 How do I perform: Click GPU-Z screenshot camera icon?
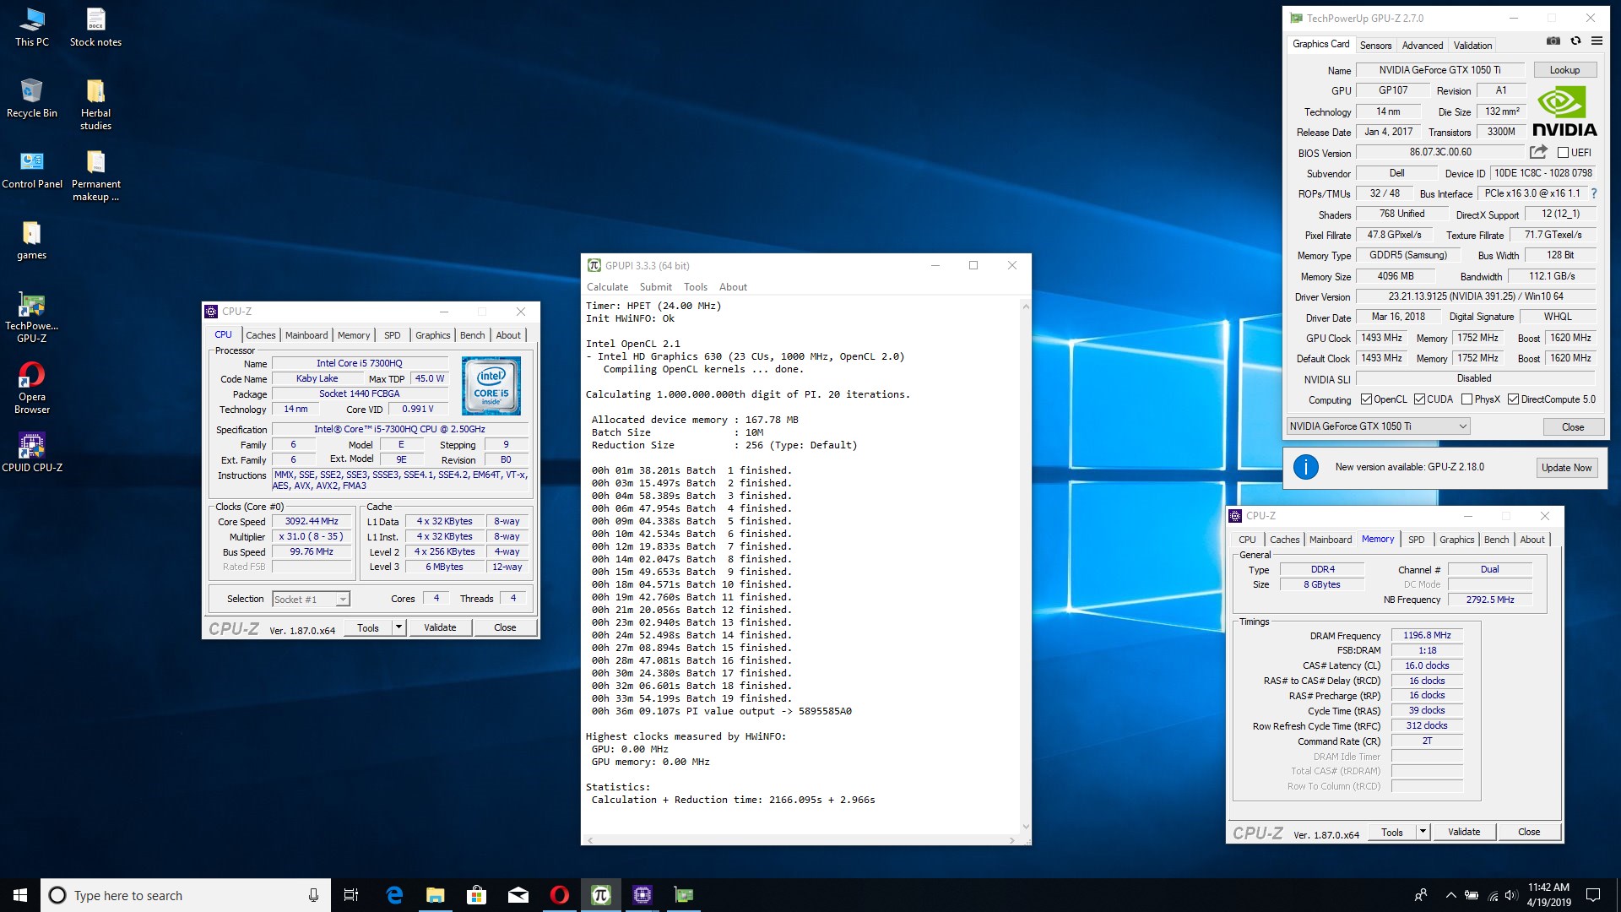[1553, 41]
